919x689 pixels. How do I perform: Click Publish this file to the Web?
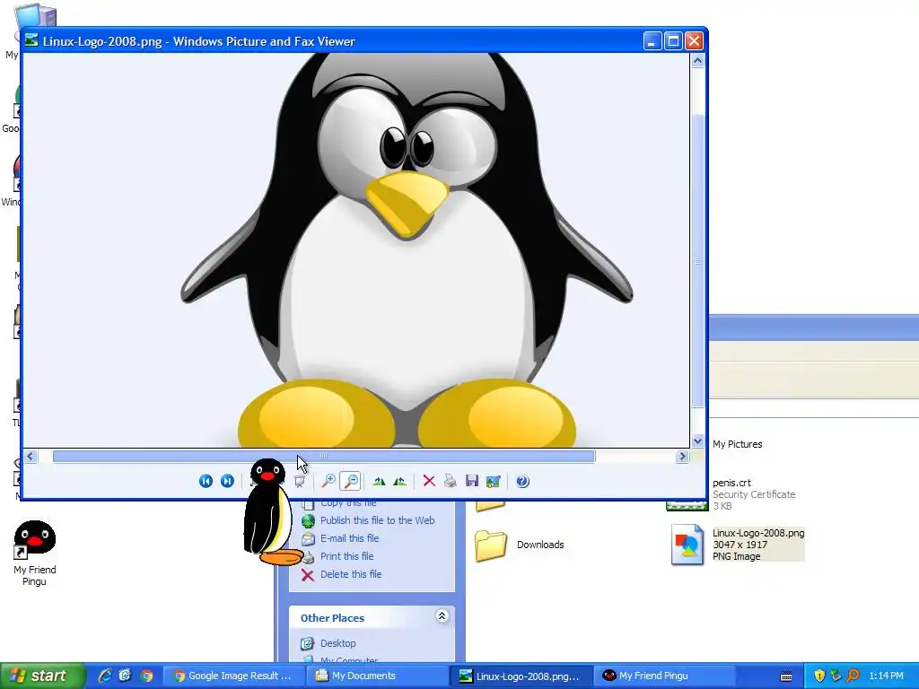[377, 520]
